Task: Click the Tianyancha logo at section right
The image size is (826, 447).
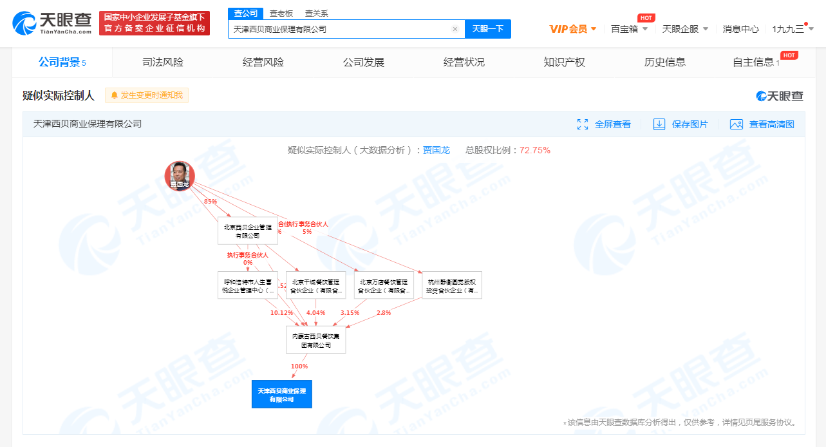Action: coord(780,96)
